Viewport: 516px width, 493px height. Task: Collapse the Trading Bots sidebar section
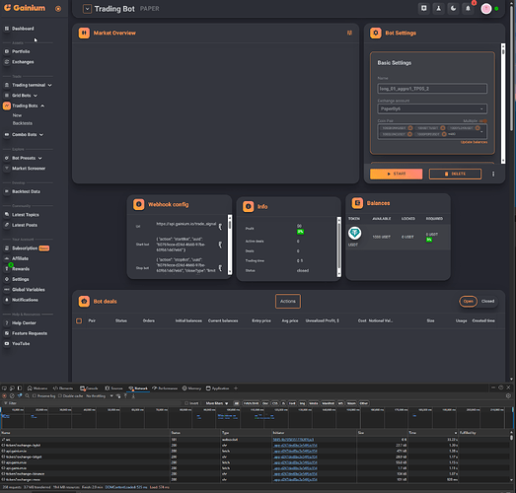[x=42, y=106]
